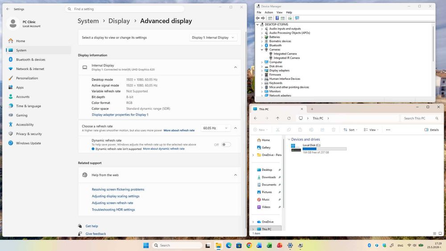Open Device Manager File menu
Image resolution: width=446 pixels, height=251 pixels.
tap(259, 12)
